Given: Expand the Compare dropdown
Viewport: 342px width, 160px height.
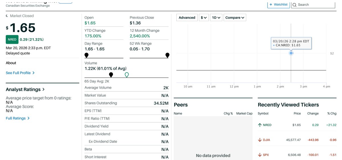Looking at the screenshot, I should tap(235, 18).
